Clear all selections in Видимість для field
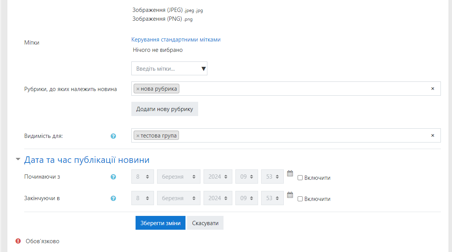Viewport: 452px width, 252px height. pyautogui.click(x=432, y=136)
